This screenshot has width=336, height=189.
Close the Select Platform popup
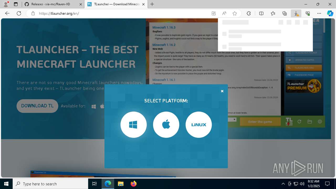point(222,91)
